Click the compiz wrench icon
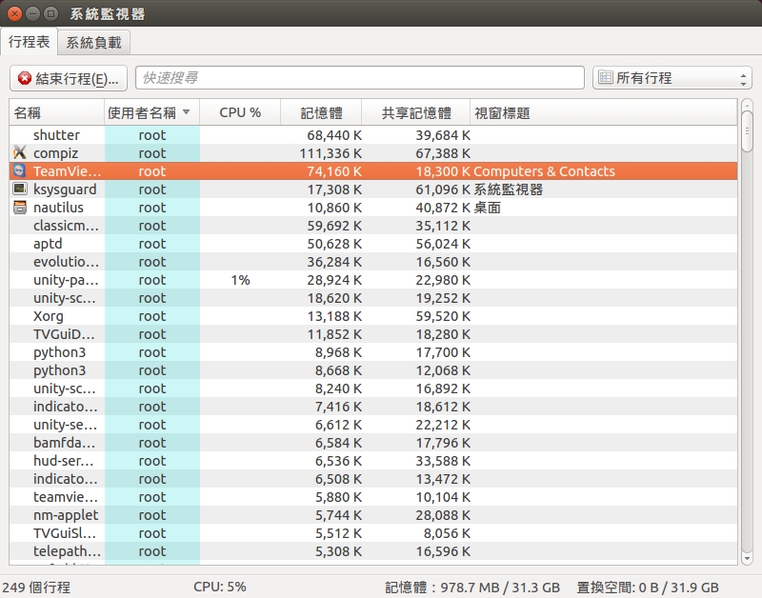The image size is (762, 598). (21, 153)
